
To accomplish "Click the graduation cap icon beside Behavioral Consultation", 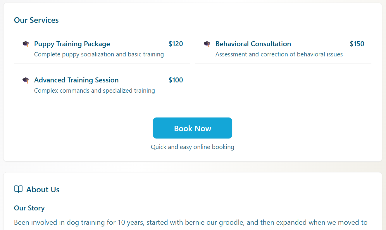I will tap(207, 44).
